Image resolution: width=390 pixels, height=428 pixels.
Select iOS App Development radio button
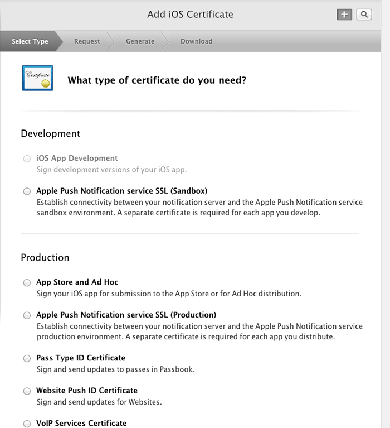27,159
